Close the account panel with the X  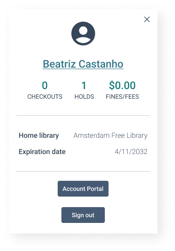146,19
